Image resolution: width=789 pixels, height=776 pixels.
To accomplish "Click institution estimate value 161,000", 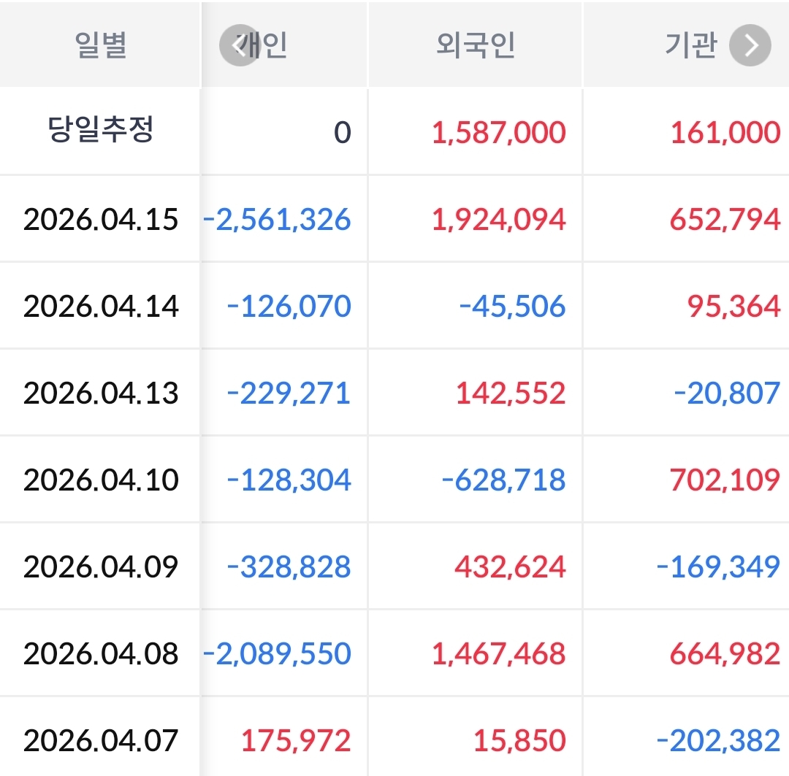I will (725, 133).
